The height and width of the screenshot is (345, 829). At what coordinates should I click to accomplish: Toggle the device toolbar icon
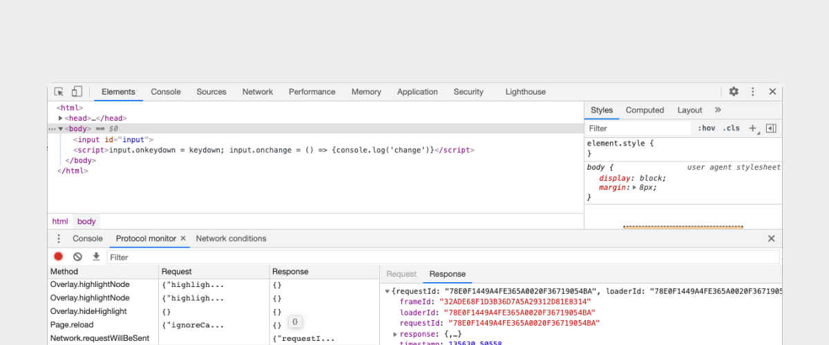click(77, 92)
